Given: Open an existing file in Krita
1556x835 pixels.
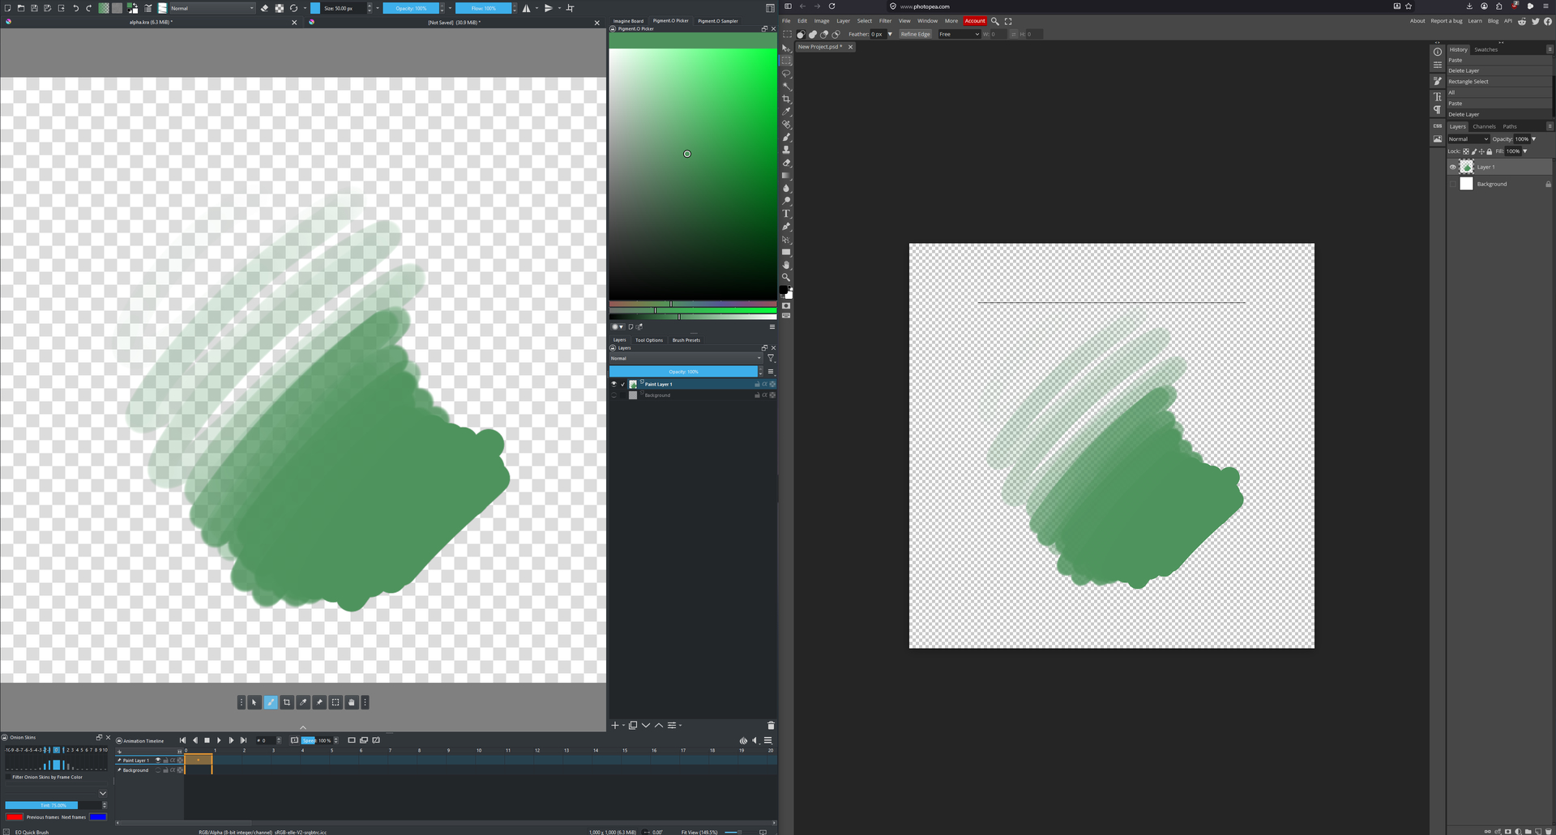Looking at the screenshot, I should click(x=21, y=8).
